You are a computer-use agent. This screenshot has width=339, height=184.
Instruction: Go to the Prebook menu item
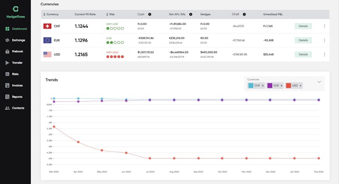[18, 52]
